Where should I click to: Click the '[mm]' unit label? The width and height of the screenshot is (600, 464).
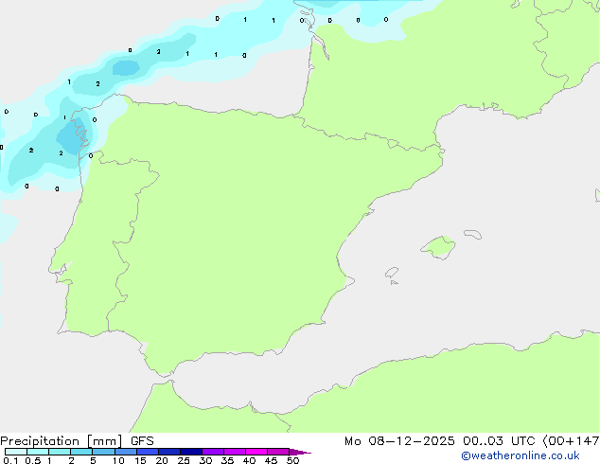pos(105,441)
